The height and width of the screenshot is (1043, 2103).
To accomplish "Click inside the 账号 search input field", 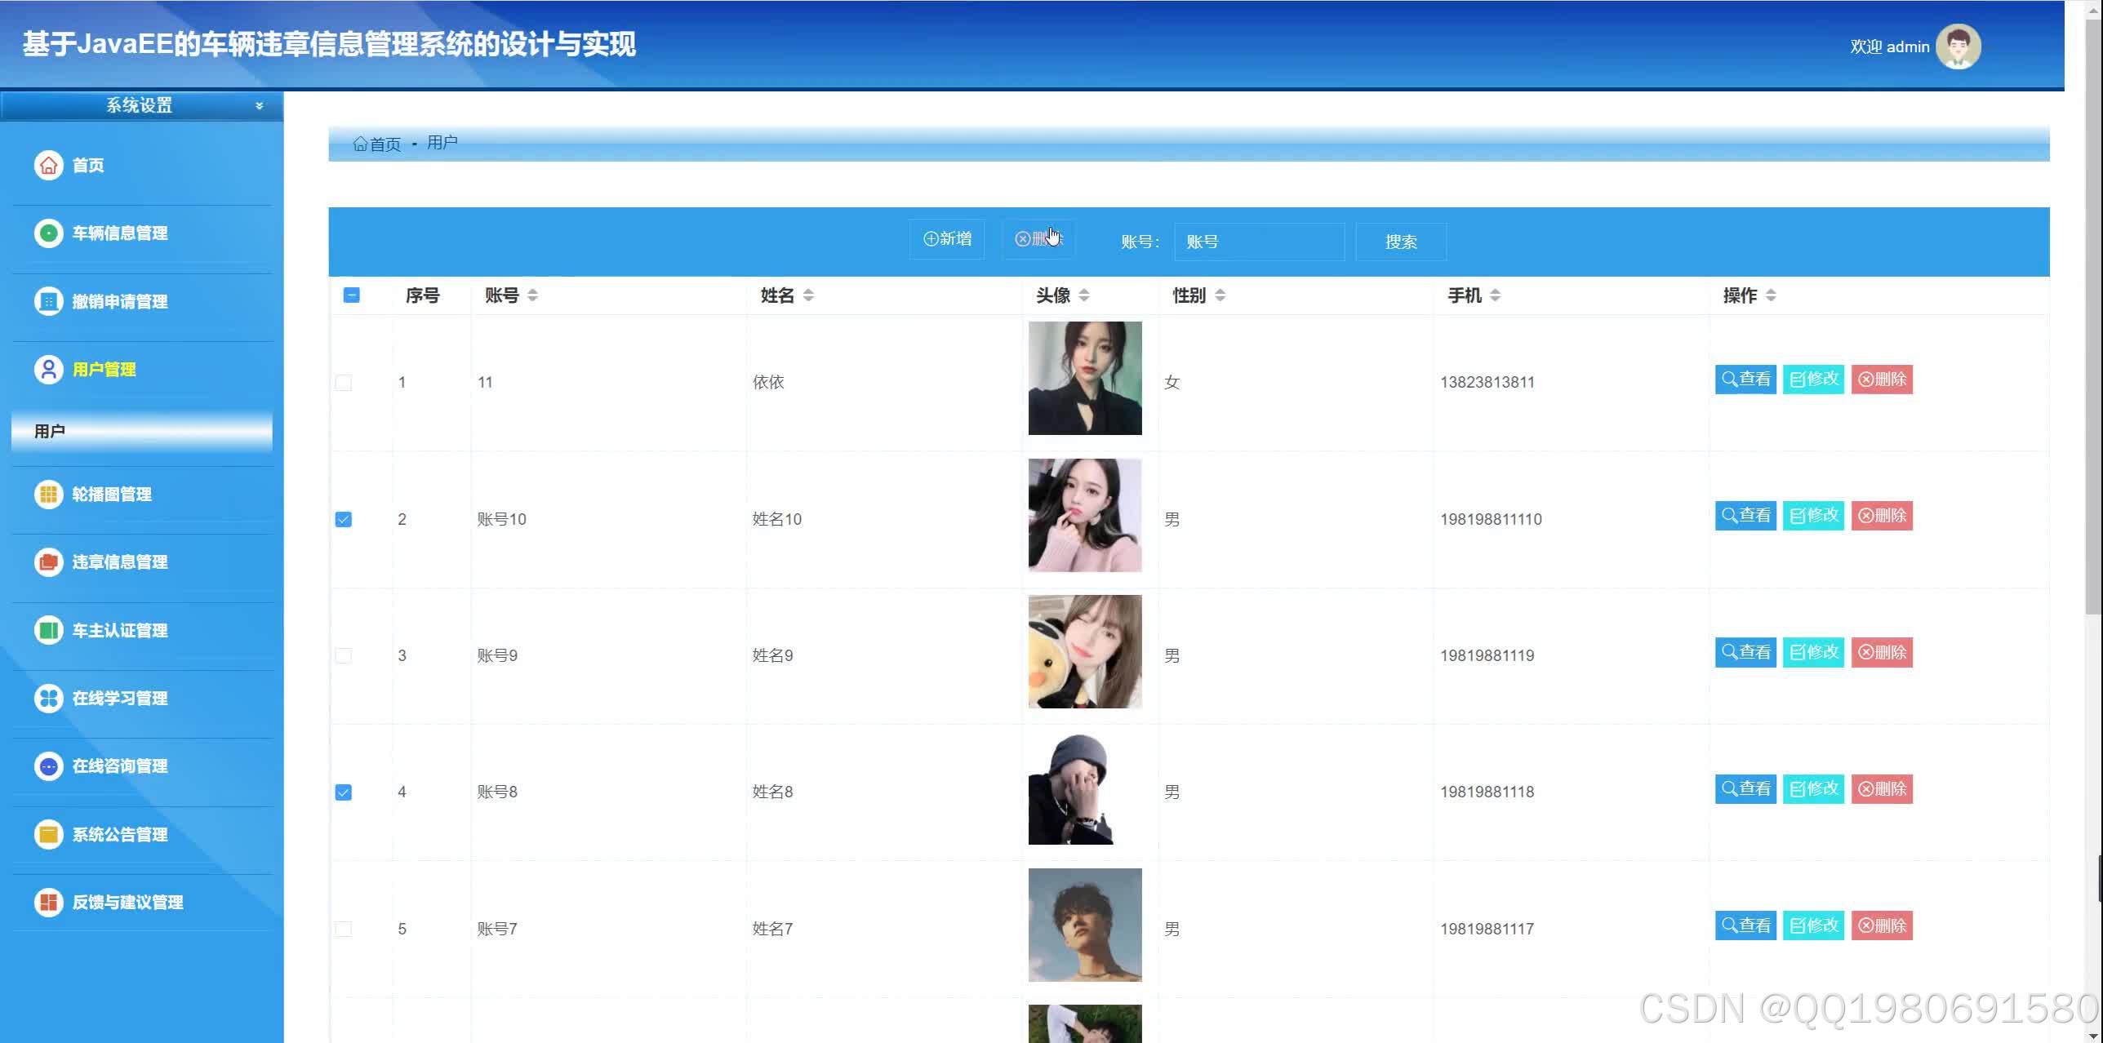I will pyautogui.click(x=1258, y=241).
